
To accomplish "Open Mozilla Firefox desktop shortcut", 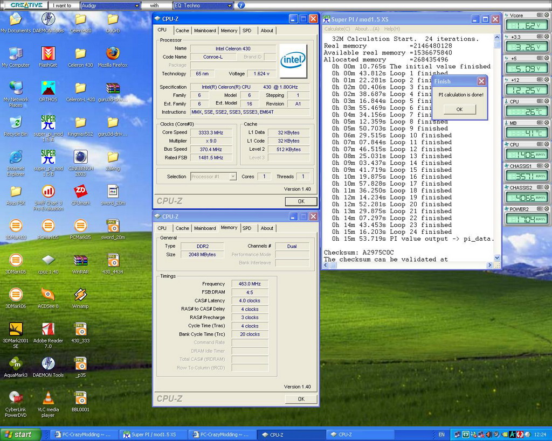I will (113, 57).
